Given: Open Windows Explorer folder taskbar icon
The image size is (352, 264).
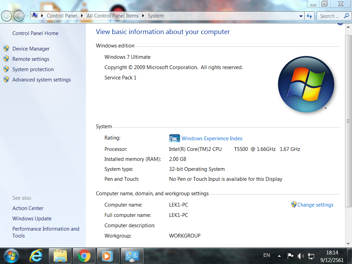Looking at the screenshot, I should tap(60, 256).
